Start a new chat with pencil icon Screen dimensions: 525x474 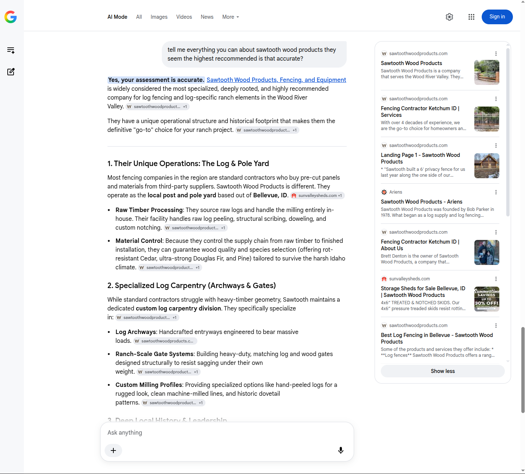(x=11, y=72)
